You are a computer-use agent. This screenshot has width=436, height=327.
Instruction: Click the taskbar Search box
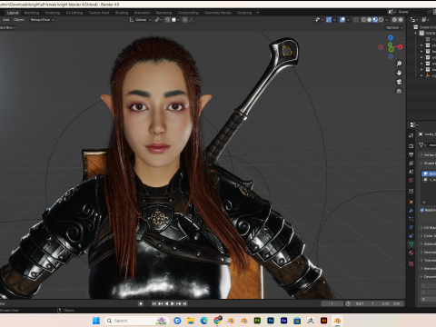coord(136,321)
